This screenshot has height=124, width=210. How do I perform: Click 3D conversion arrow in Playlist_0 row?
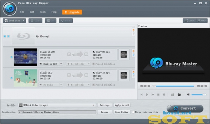click(x=77, y=75)
